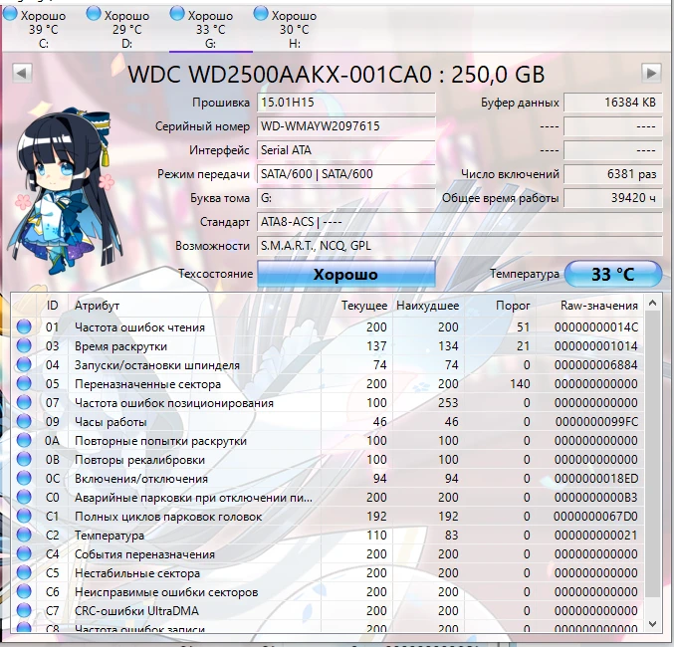Click the drive letter field G:
Screen dimensions: 674x647
(346, 198)
